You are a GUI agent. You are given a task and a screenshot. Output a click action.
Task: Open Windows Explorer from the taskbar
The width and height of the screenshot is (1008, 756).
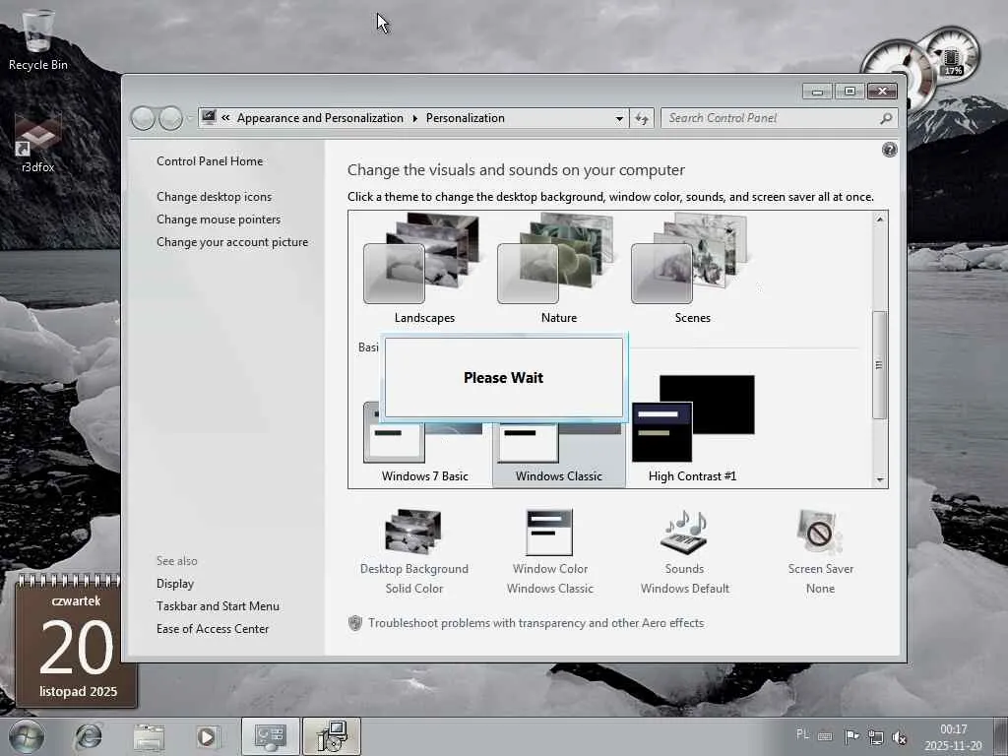pos(149,736)
